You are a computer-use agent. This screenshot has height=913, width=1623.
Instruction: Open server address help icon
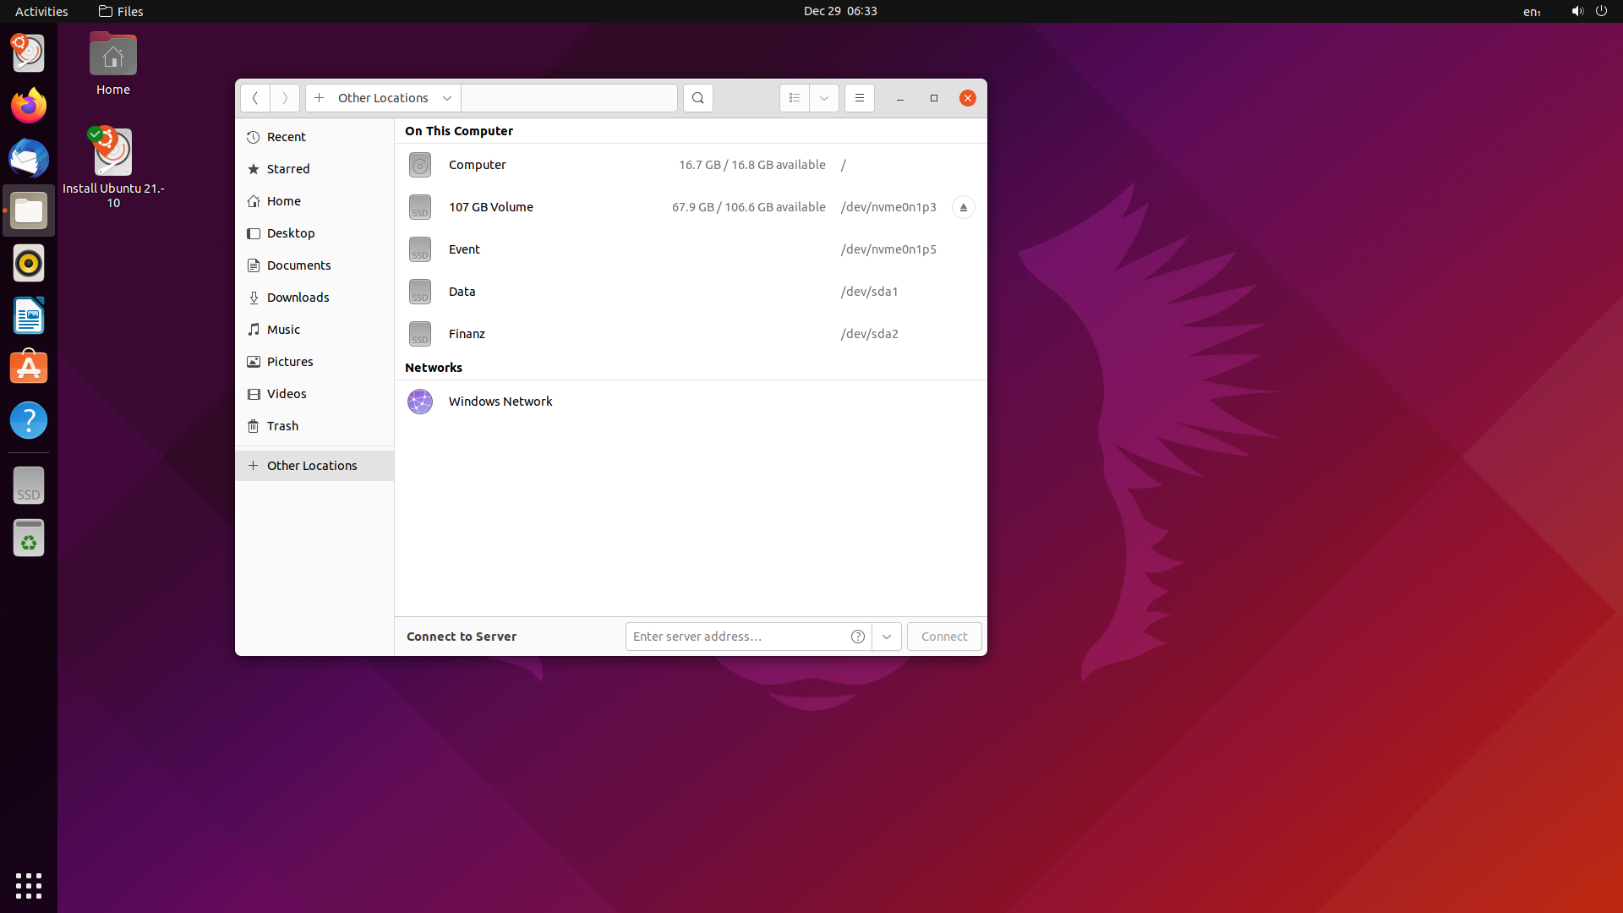click(857, 637)
